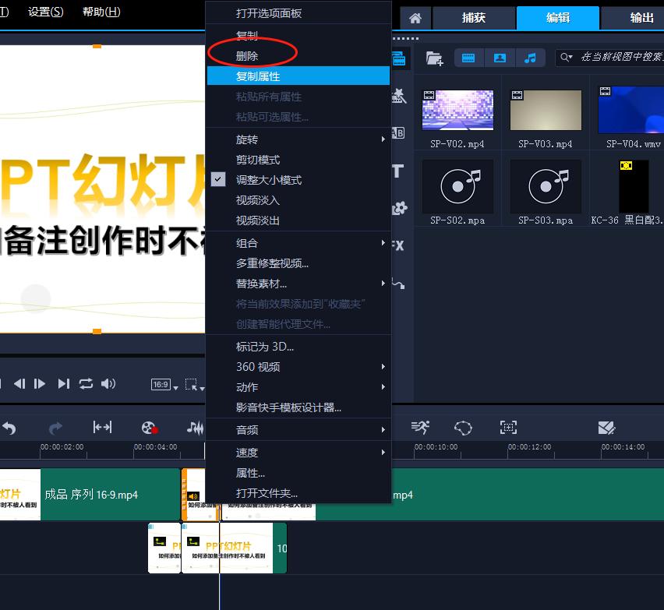Open the Transitions (AB) panel
Image resolution: width=664 pixels, height=610 pixels.
[397, 133]
